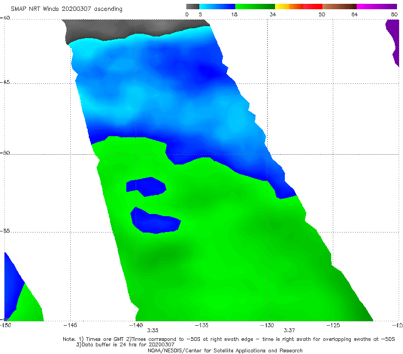Click the longitude label -145

tap(70, 325)
